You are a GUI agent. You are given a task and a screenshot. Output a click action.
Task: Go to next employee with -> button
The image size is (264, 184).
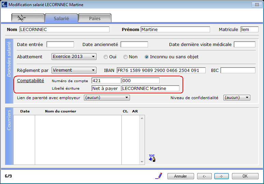click(x=221, y=176)
